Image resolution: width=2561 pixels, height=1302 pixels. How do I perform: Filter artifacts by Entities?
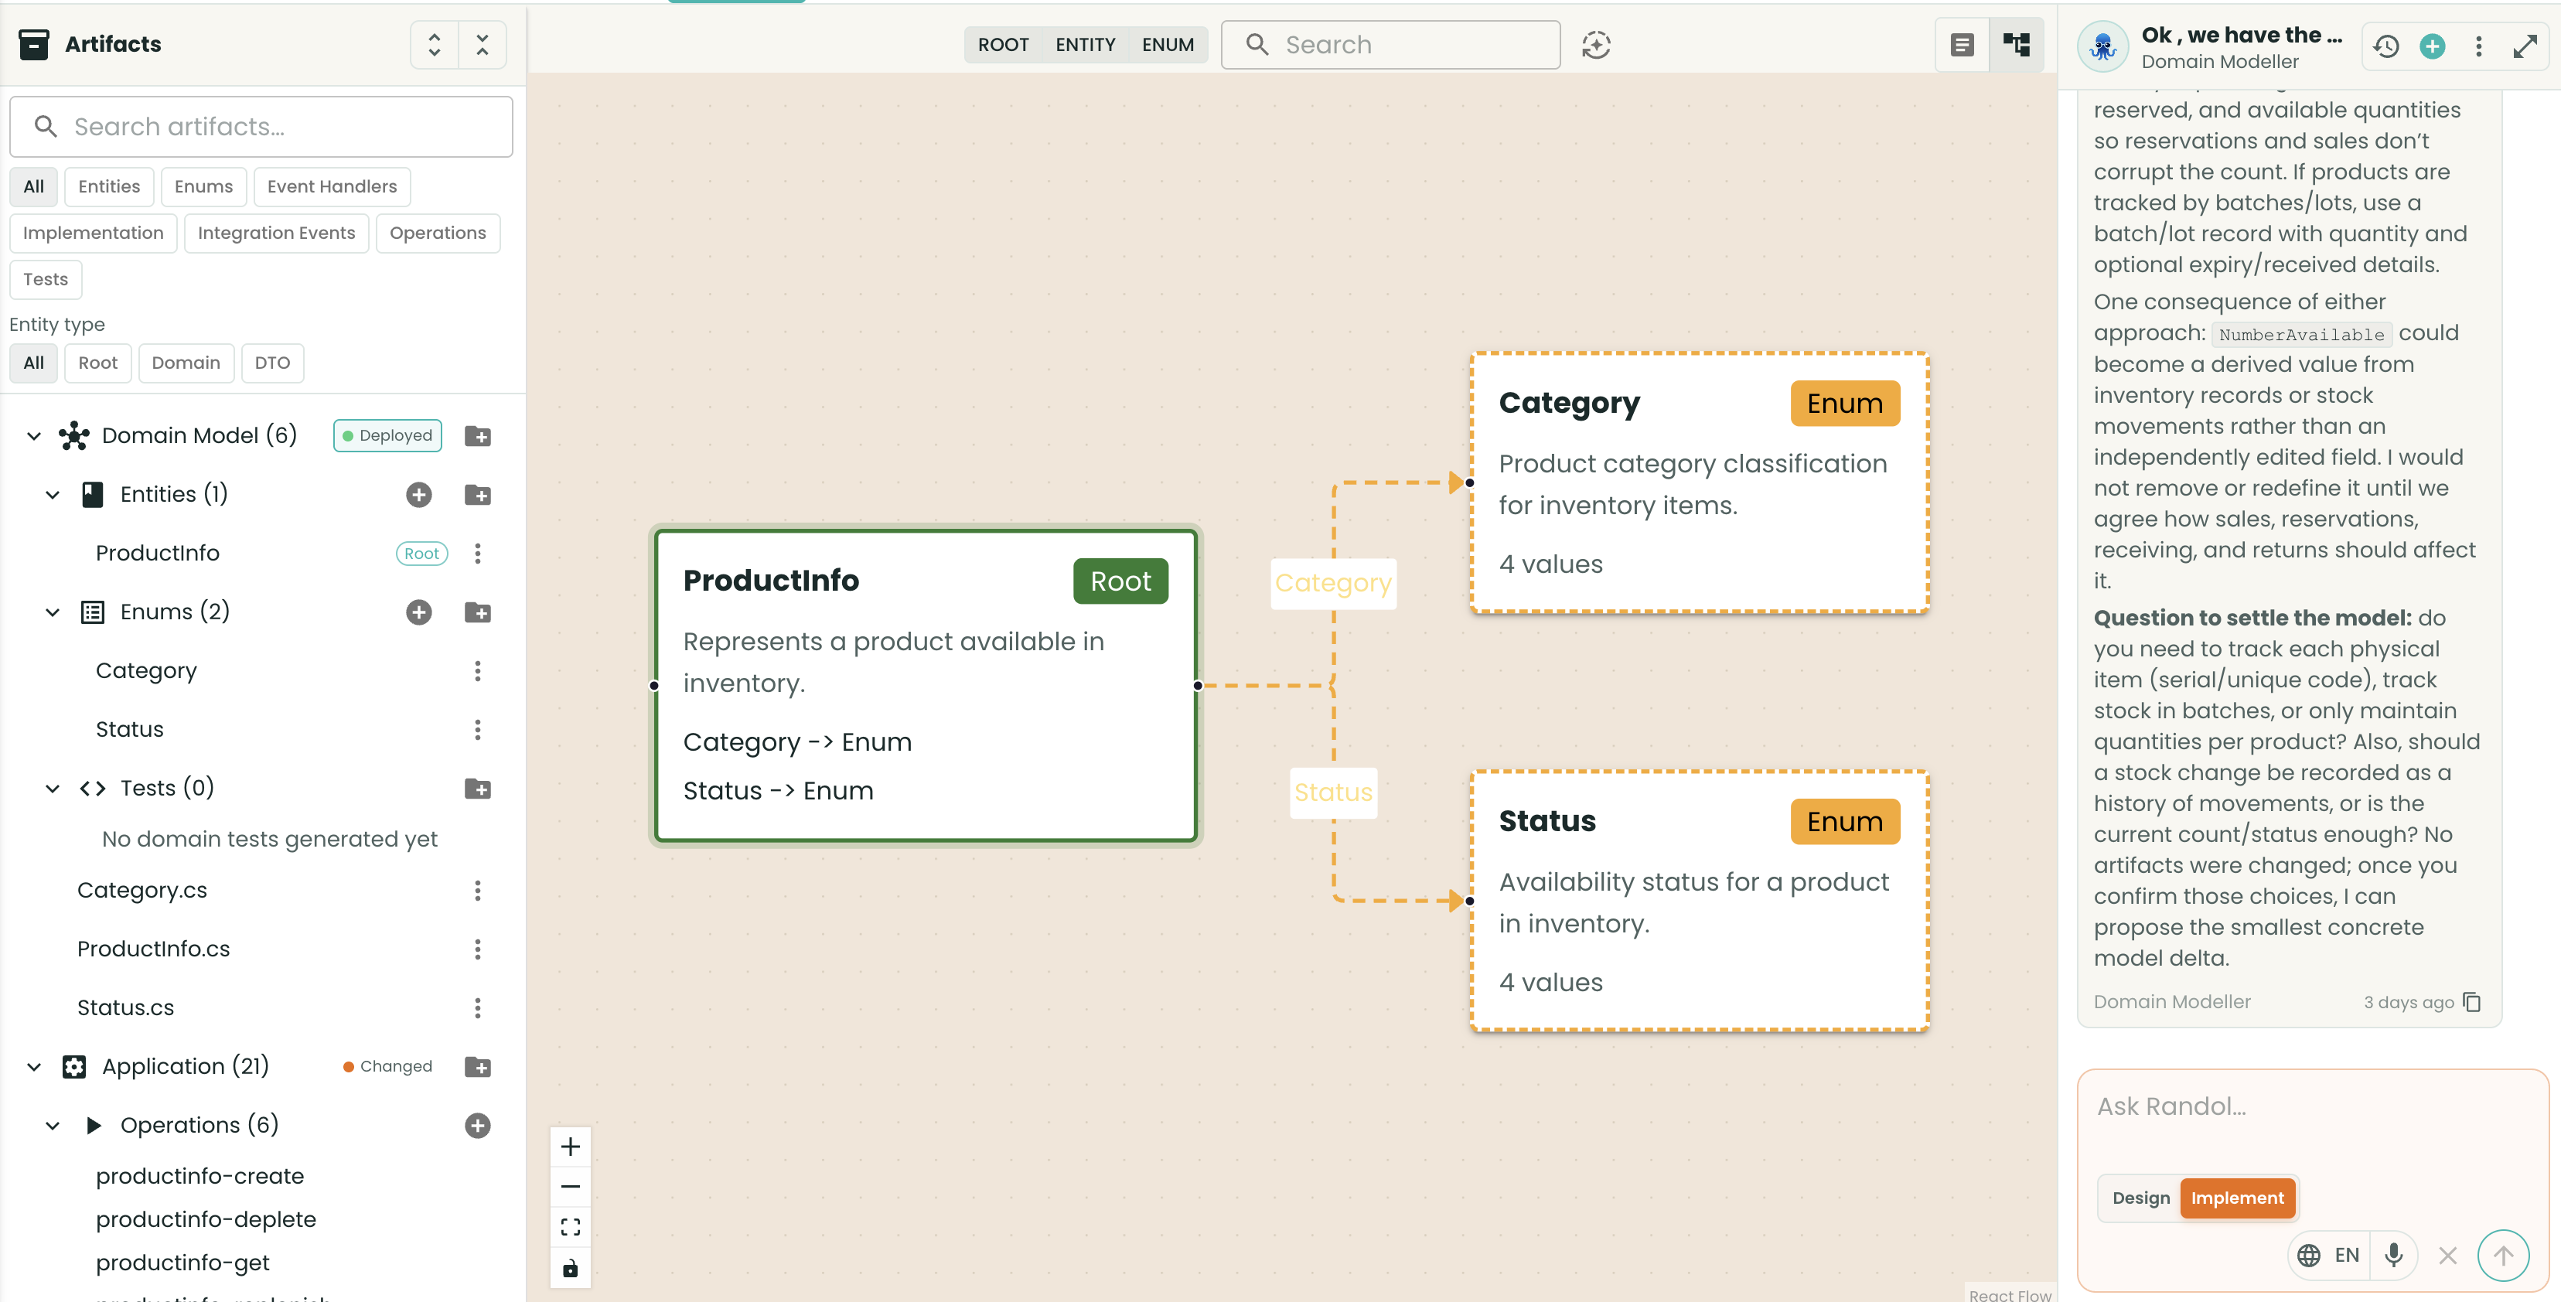pos(109,186)
